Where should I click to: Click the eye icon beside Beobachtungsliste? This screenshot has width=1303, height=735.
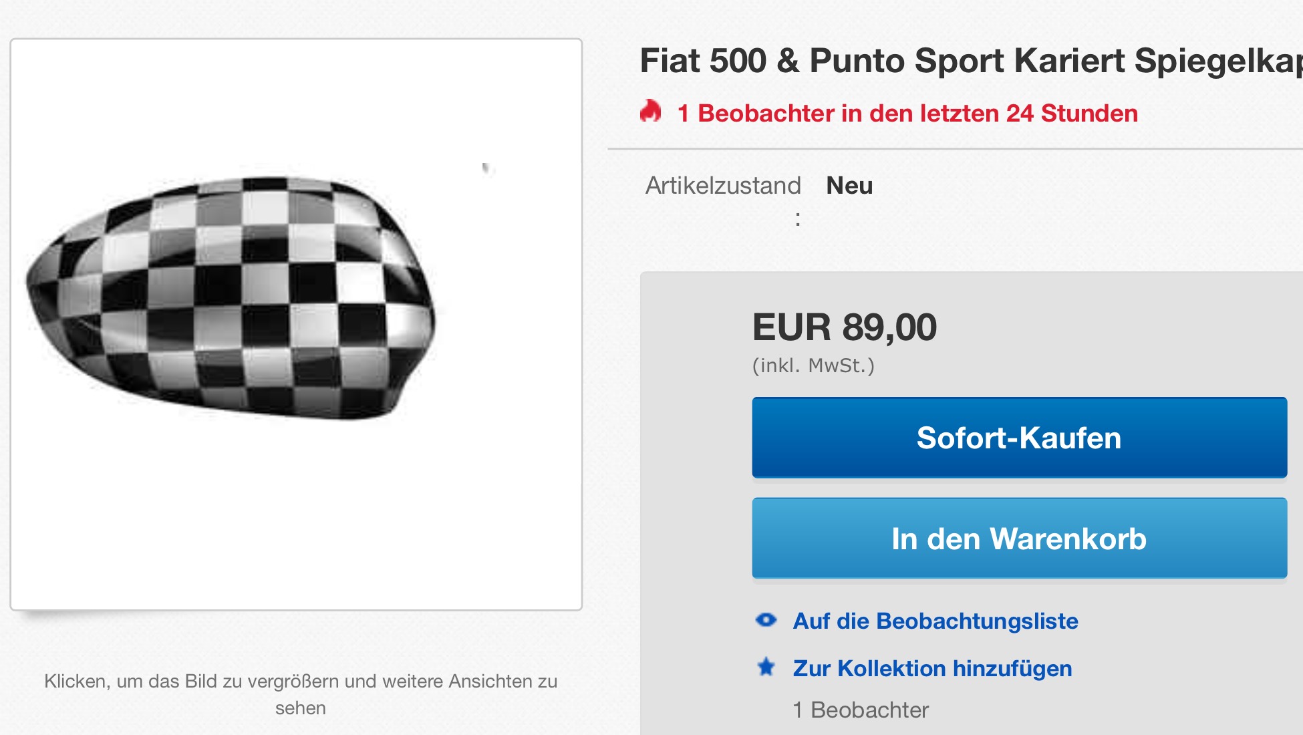tap(766, 620)
